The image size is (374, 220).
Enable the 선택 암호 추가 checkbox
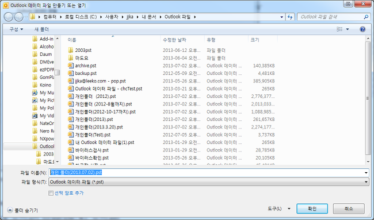point(51,193)
